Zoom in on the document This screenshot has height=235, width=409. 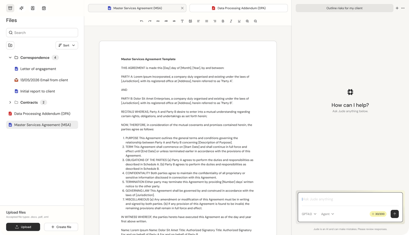(247, 21)
